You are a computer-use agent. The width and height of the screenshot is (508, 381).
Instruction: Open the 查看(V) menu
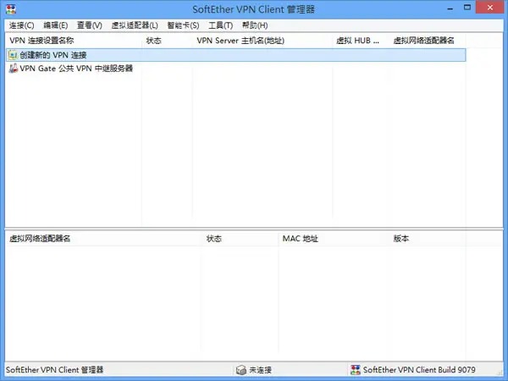click(x=90, y=25)
